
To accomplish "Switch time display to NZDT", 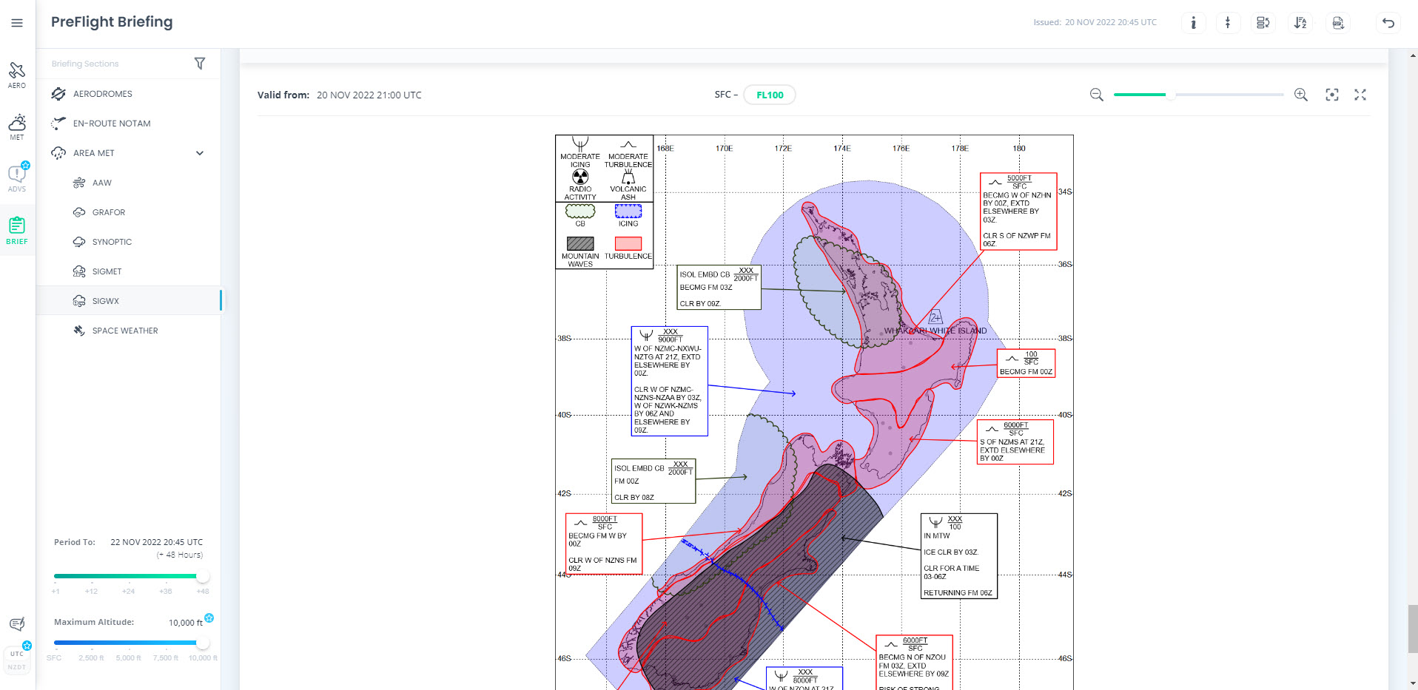I will 17,667.
